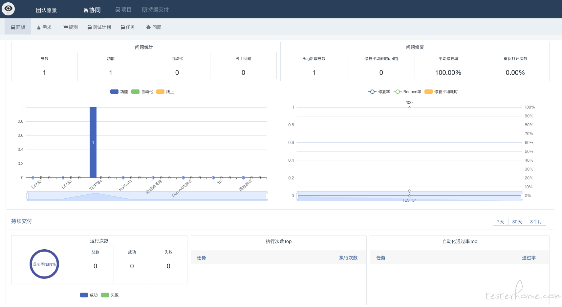Click the person icon beside 需求
This screenshot has width=562, height=307.
[x=39, y=28]
